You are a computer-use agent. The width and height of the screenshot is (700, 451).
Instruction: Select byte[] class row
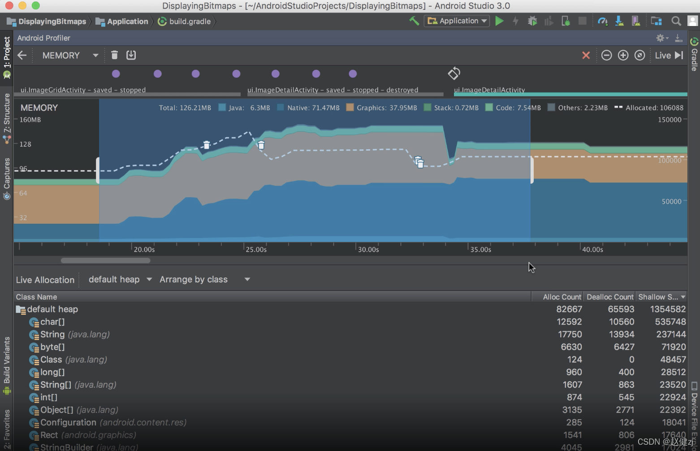coord(350,347)
